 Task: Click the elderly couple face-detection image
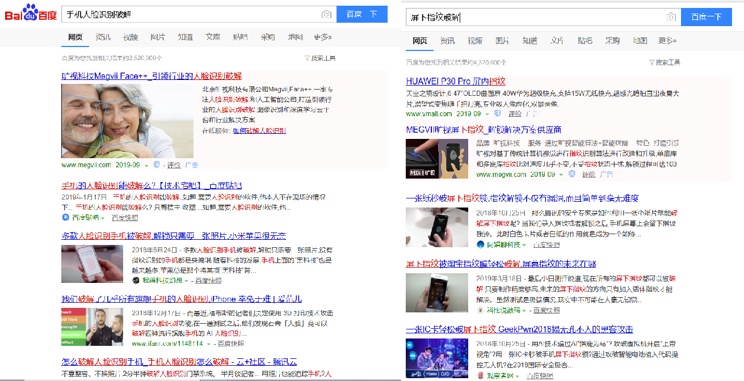[x=127, y=121]
